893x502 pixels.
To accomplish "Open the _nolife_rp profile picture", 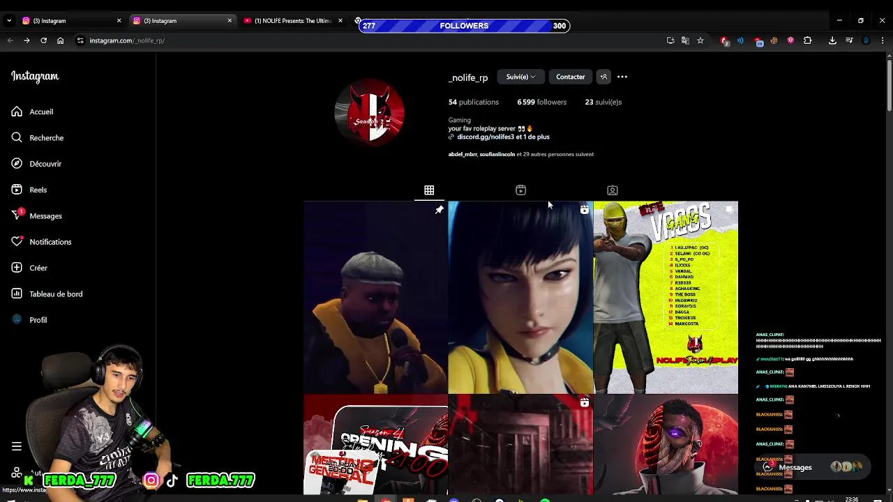I will pos(370,112).
